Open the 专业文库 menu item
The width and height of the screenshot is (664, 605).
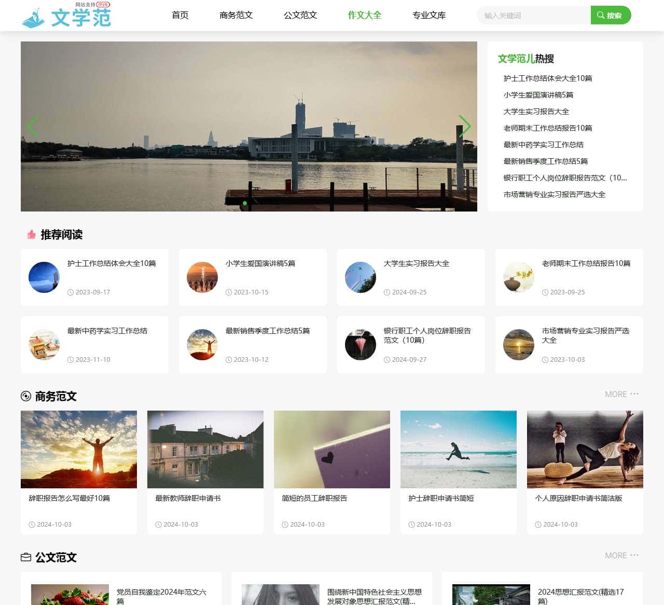click(x=428, y=15)
